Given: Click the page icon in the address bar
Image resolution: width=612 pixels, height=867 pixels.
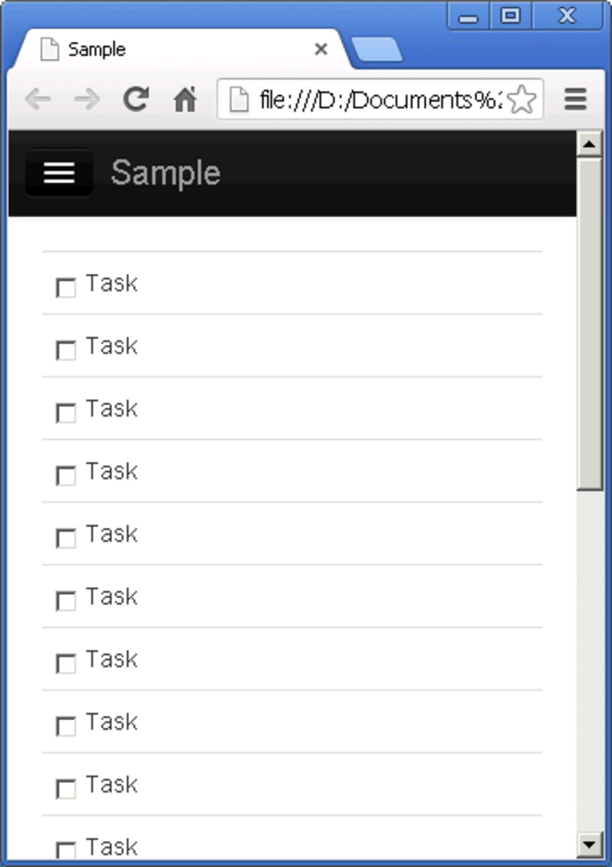Looking at the screenshot, I should [239, 99].
